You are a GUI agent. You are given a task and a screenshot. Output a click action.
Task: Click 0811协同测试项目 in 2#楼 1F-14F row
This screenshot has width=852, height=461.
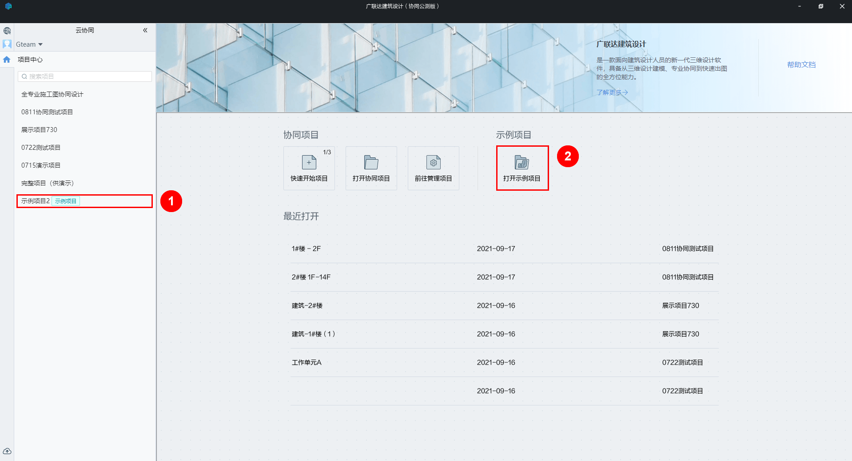(x=688, y=277)
